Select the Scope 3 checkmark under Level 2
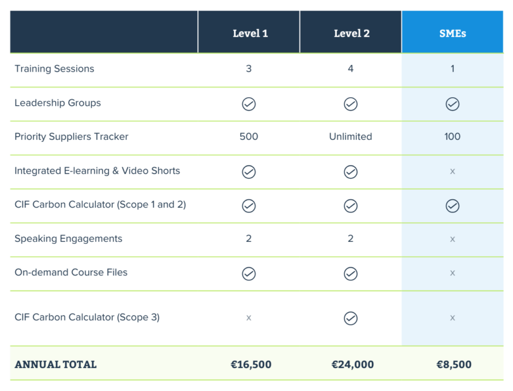 click(350, 318)
